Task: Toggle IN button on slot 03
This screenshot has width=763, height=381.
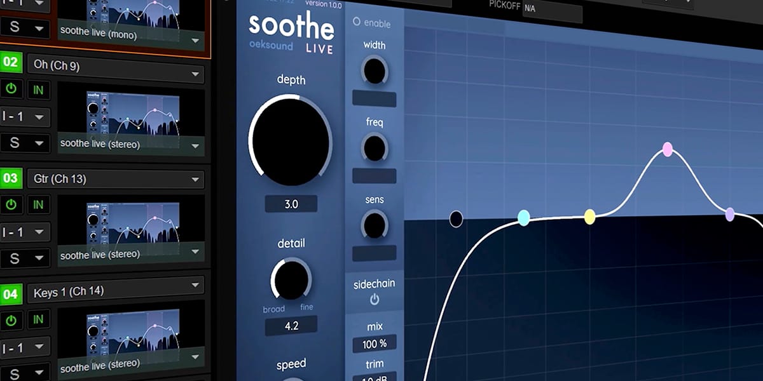Action: [38, 204]
